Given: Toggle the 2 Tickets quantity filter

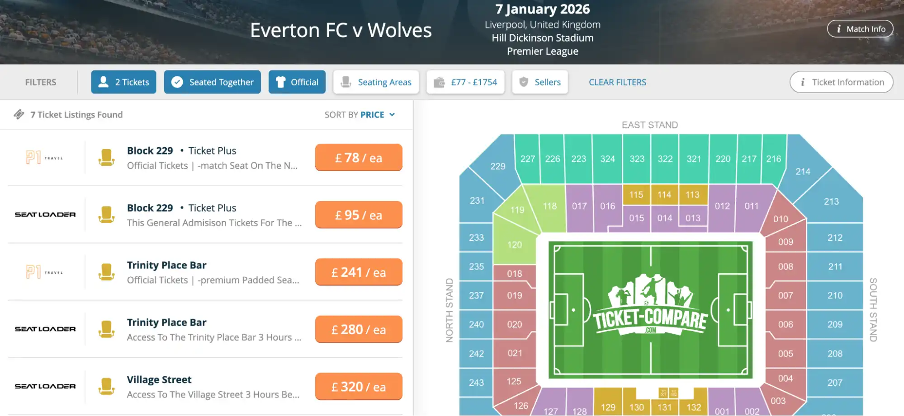Looking at the screenshot, I should coord(123,82).
